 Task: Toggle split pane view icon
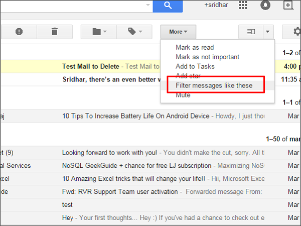click(251, 32)
